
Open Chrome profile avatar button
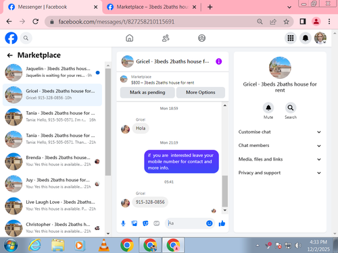[x=316, y=22]
